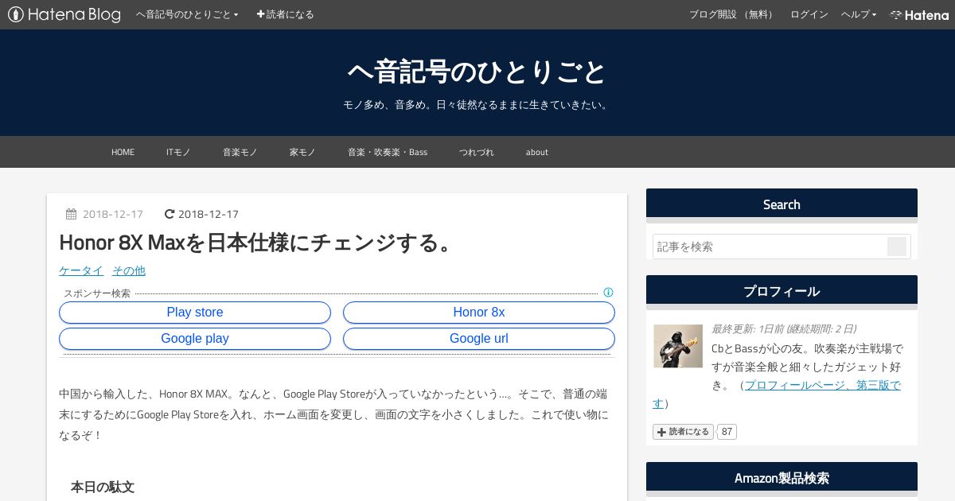Click the ad info icon near スポンサー検索
Image resolution: width=955 pixels, height=501 pixels.
[x=608, y=293]
